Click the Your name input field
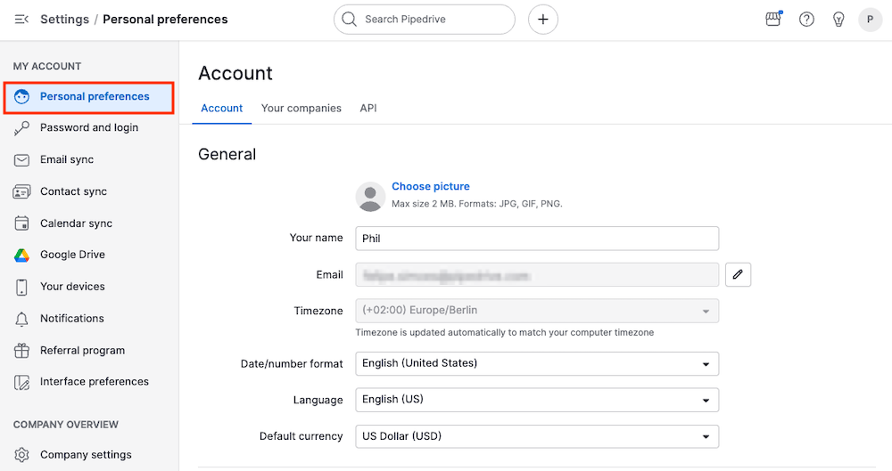The width and height of the screenshot is (892, 471). [537, 239]
